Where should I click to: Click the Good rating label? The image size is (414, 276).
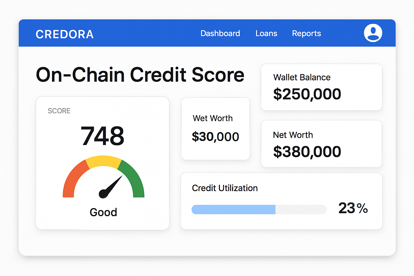point(103,212)
